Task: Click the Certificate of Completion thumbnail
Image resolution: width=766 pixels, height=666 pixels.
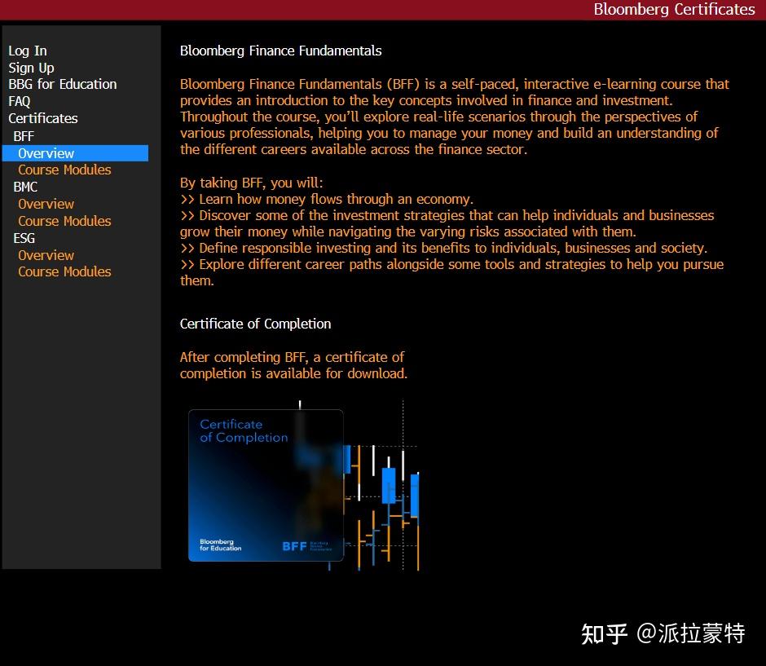Action: click(x=265, y=485)
